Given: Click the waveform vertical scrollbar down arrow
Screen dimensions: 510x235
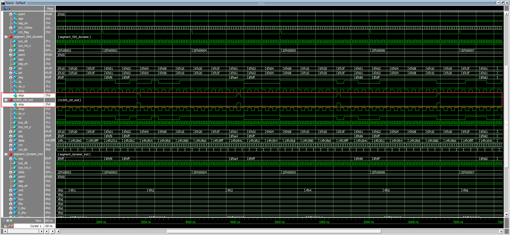Looking at the screenshot, I should pyautogui.click(x=507, y=214).
